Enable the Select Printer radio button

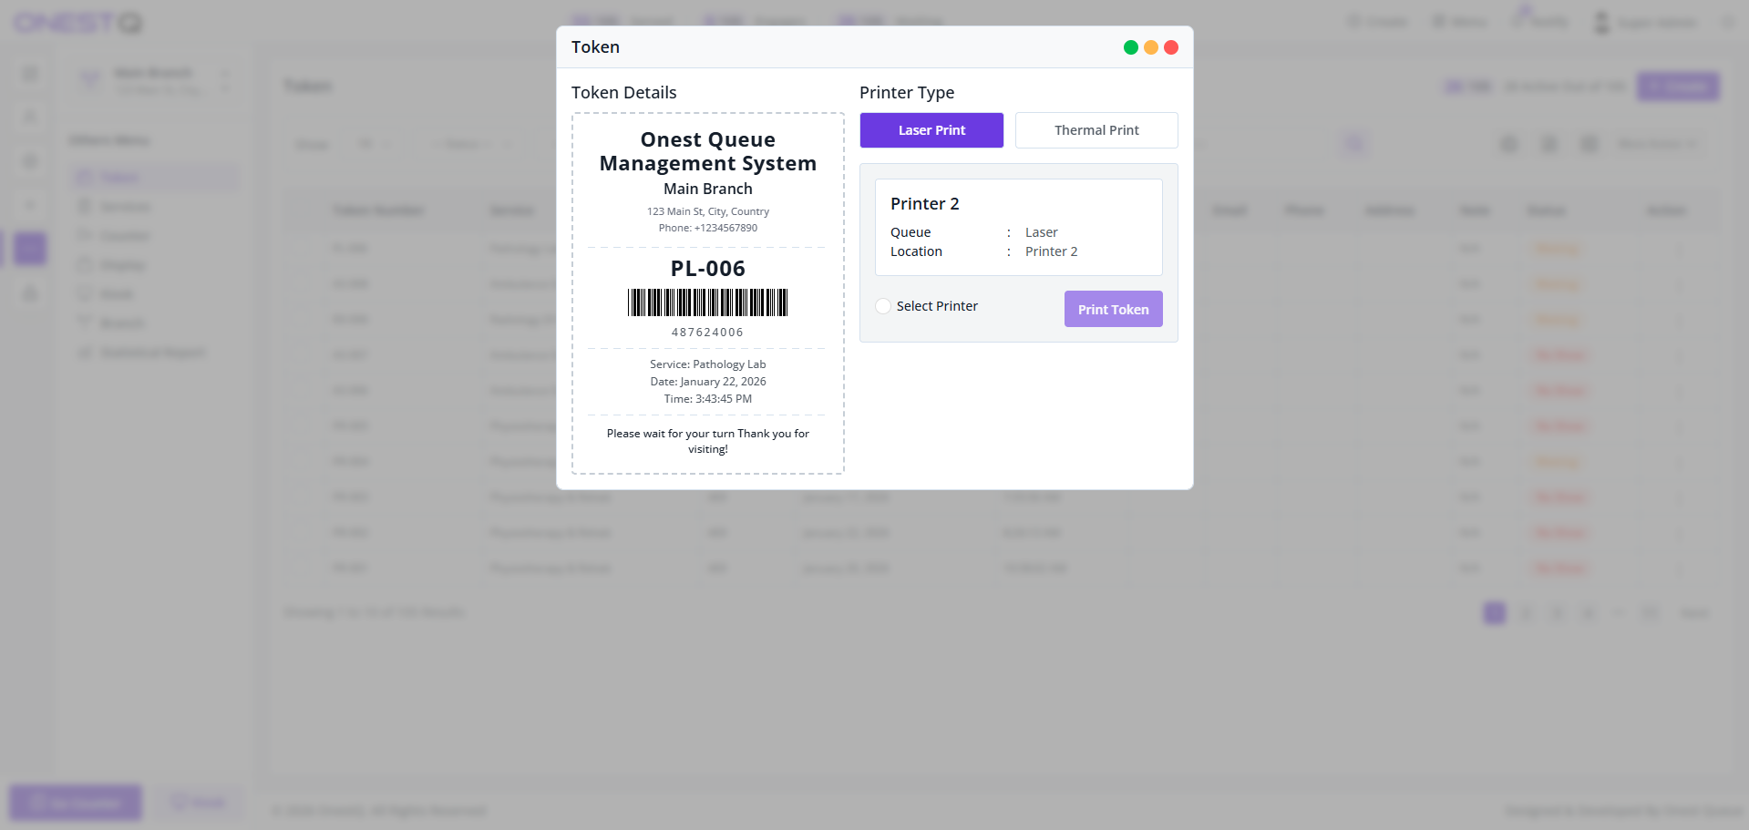883,306
